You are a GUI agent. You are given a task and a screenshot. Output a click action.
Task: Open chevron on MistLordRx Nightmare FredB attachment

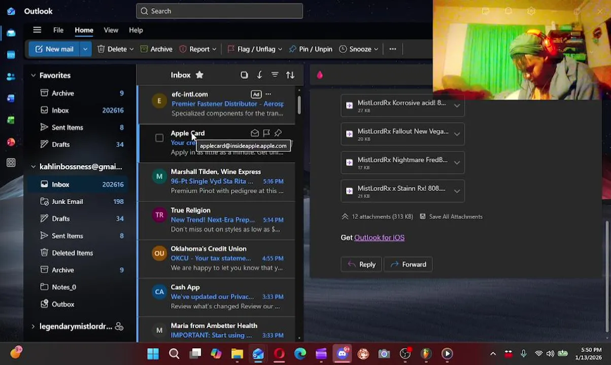[x=457, y=163]
